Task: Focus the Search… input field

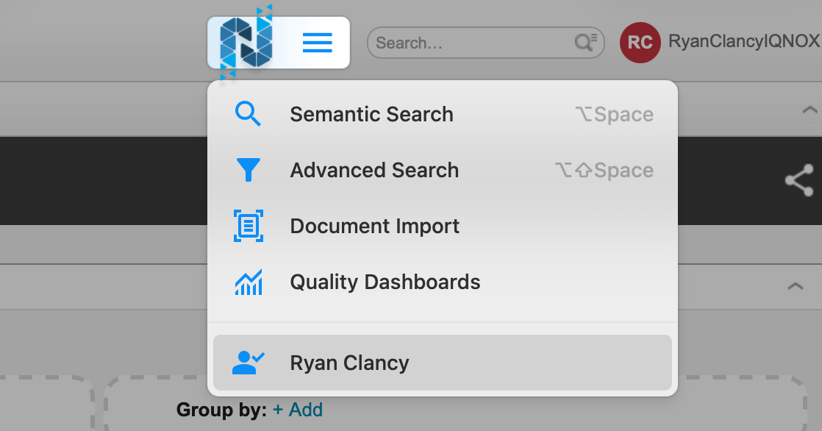Action: [471, 43]
